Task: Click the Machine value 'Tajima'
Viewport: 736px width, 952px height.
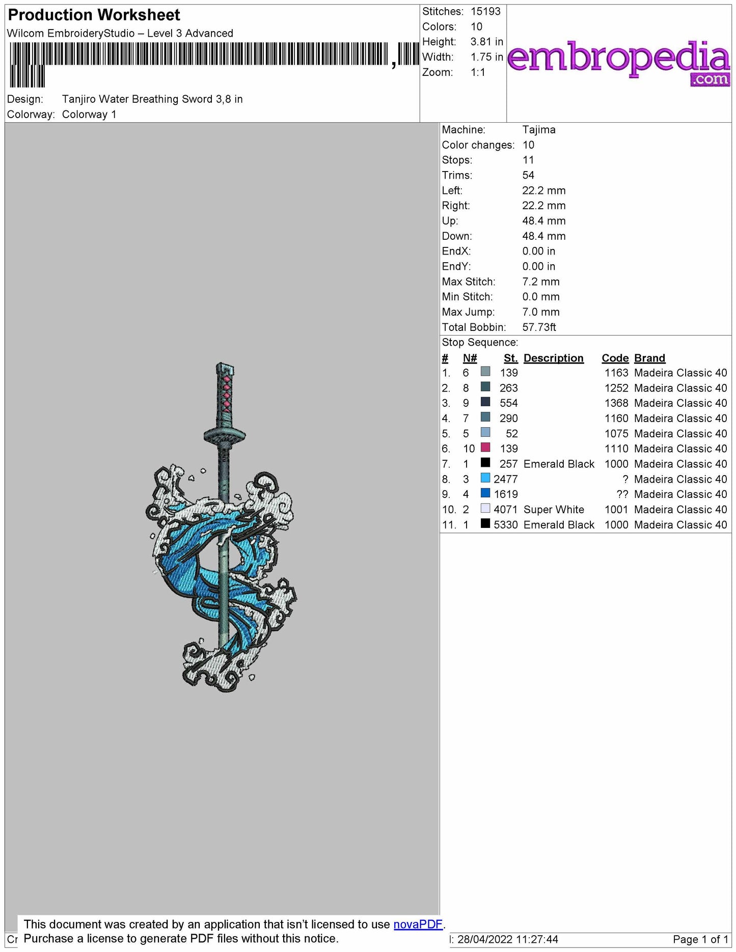Action: pos(539,130)
